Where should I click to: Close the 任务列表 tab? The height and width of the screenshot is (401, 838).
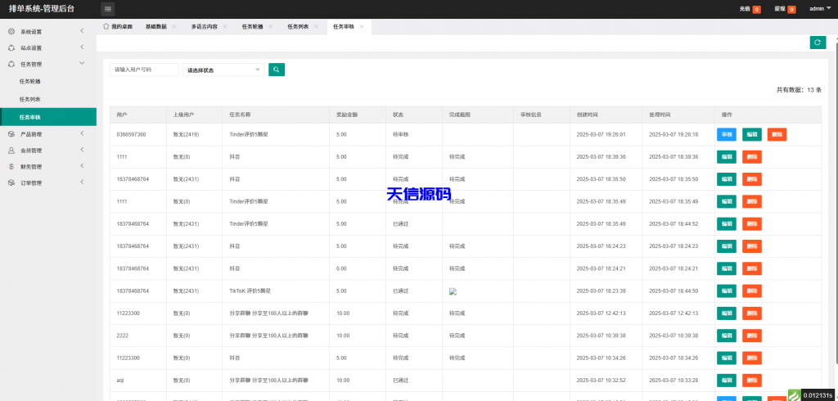tap(317, 26)
